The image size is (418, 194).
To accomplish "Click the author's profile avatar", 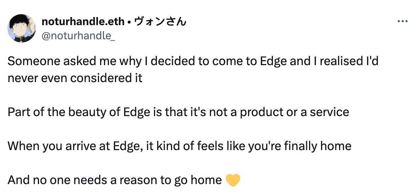I will click(22, 28).
